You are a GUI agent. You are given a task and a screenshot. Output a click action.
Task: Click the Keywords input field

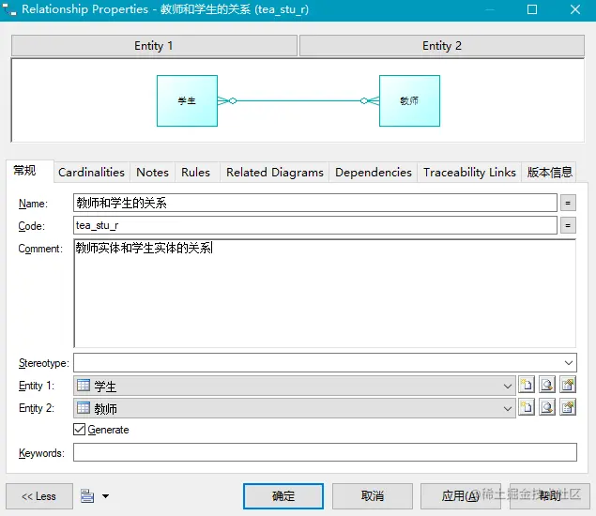tap(325, 452)
